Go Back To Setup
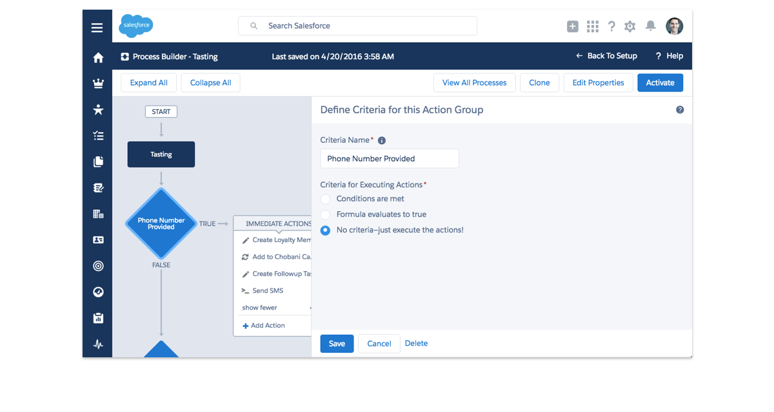774x412 pixels. pos(606,56)
